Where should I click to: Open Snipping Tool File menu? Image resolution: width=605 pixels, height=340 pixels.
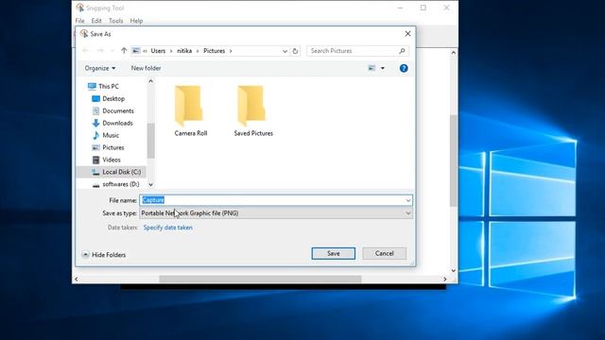79,21
